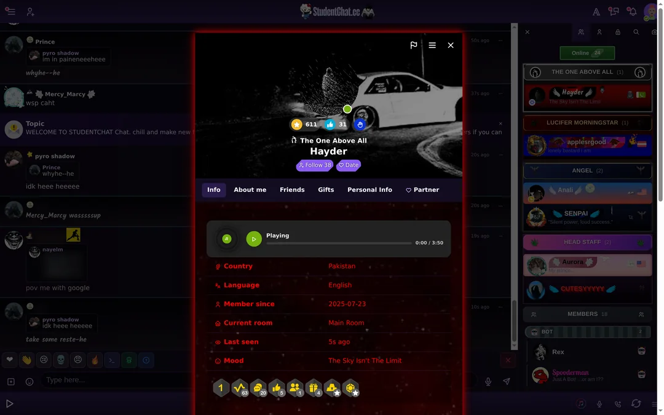The height and width of the screenshot is (415, 664).
Task: Toggle the microphone in the bottom bar
Action: pyautogui.click(x=599, y=404)
